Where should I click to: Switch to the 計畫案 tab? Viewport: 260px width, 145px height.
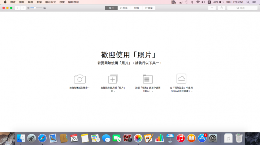tap(149, 8)
